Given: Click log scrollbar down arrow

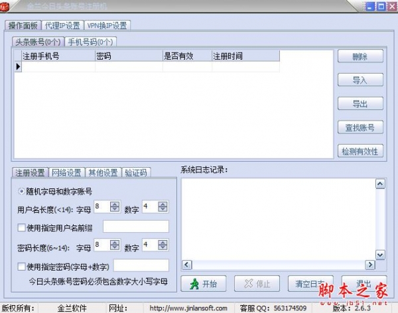Looking at the screenshot, I should 380,255.
